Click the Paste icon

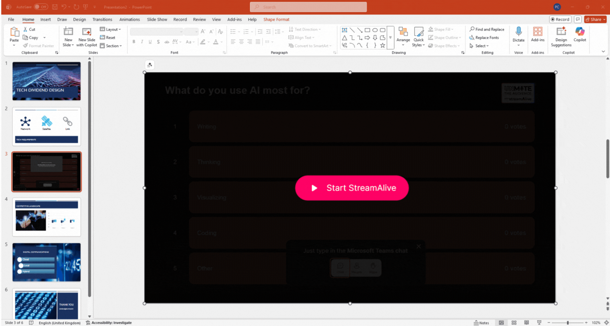tap(14, 32)
